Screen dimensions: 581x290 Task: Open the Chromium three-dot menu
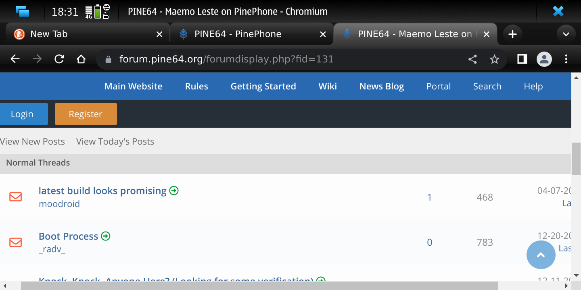pyautogui.click(x=566, y=60)
